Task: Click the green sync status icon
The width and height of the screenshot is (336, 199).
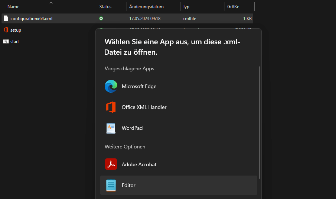Action: click(101, 18)
